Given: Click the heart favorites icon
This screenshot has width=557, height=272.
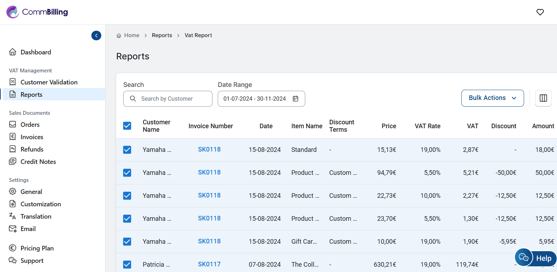Looking at the screenshot, I should point(540,12).
